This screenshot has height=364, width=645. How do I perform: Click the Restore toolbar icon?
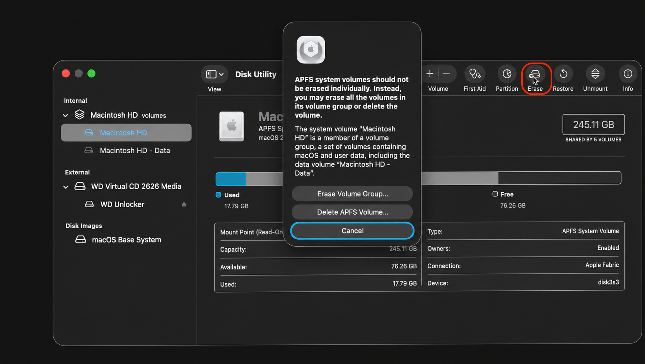click(563, 73)
